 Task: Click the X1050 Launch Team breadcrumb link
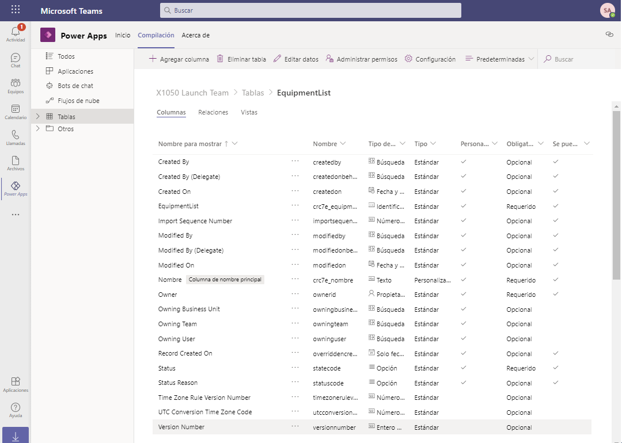(192, 93)
